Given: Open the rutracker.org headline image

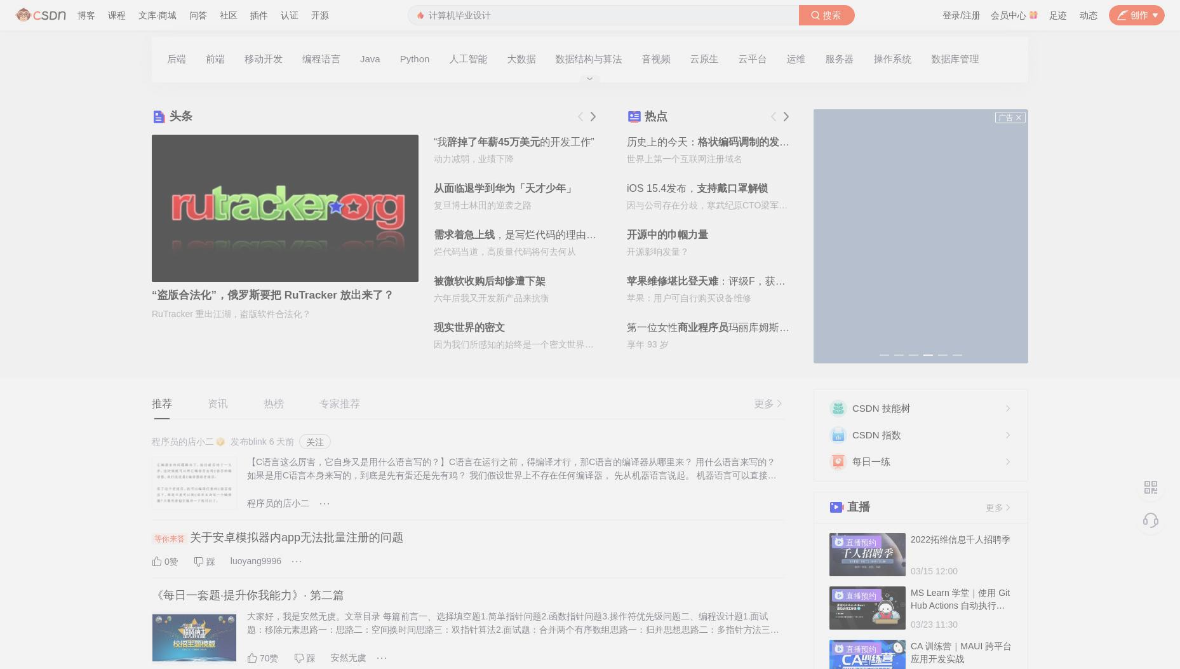Looking at the screenshot, I should pyautogui.click(x=285, y=208).
